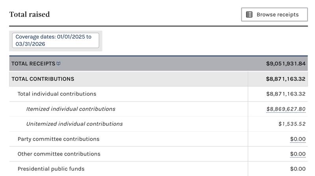Click the unitemized amount $1,535.52
Viewport: 315px width, 176px height.
[x=292, y=124]
